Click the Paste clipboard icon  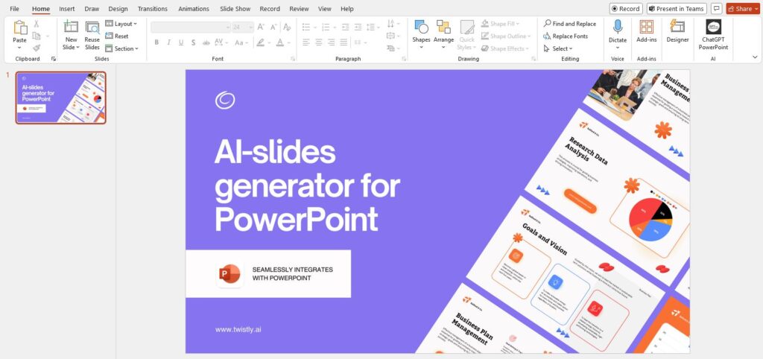pos(20,28)
